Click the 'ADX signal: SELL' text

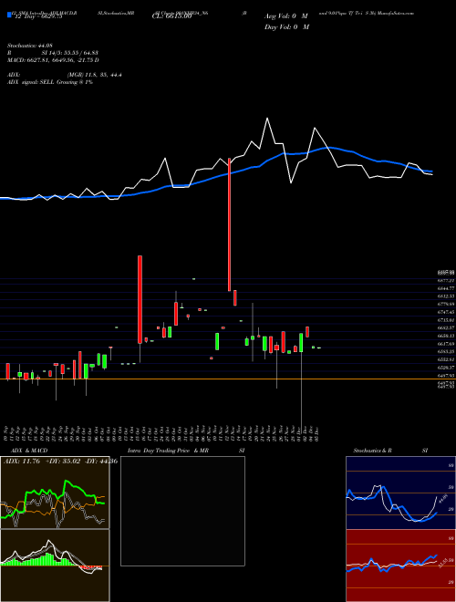pos(31,82)
